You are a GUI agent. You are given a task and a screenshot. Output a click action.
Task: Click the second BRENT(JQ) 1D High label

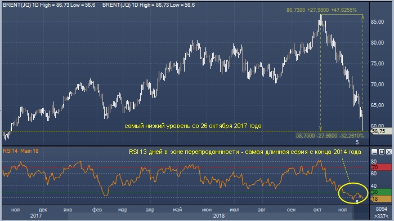tap(149, 5)
